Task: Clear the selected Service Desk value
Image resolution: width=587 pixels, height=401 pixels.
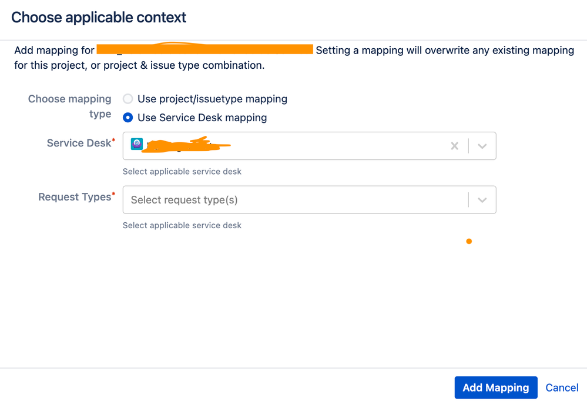Action: (x=454, y=146)
